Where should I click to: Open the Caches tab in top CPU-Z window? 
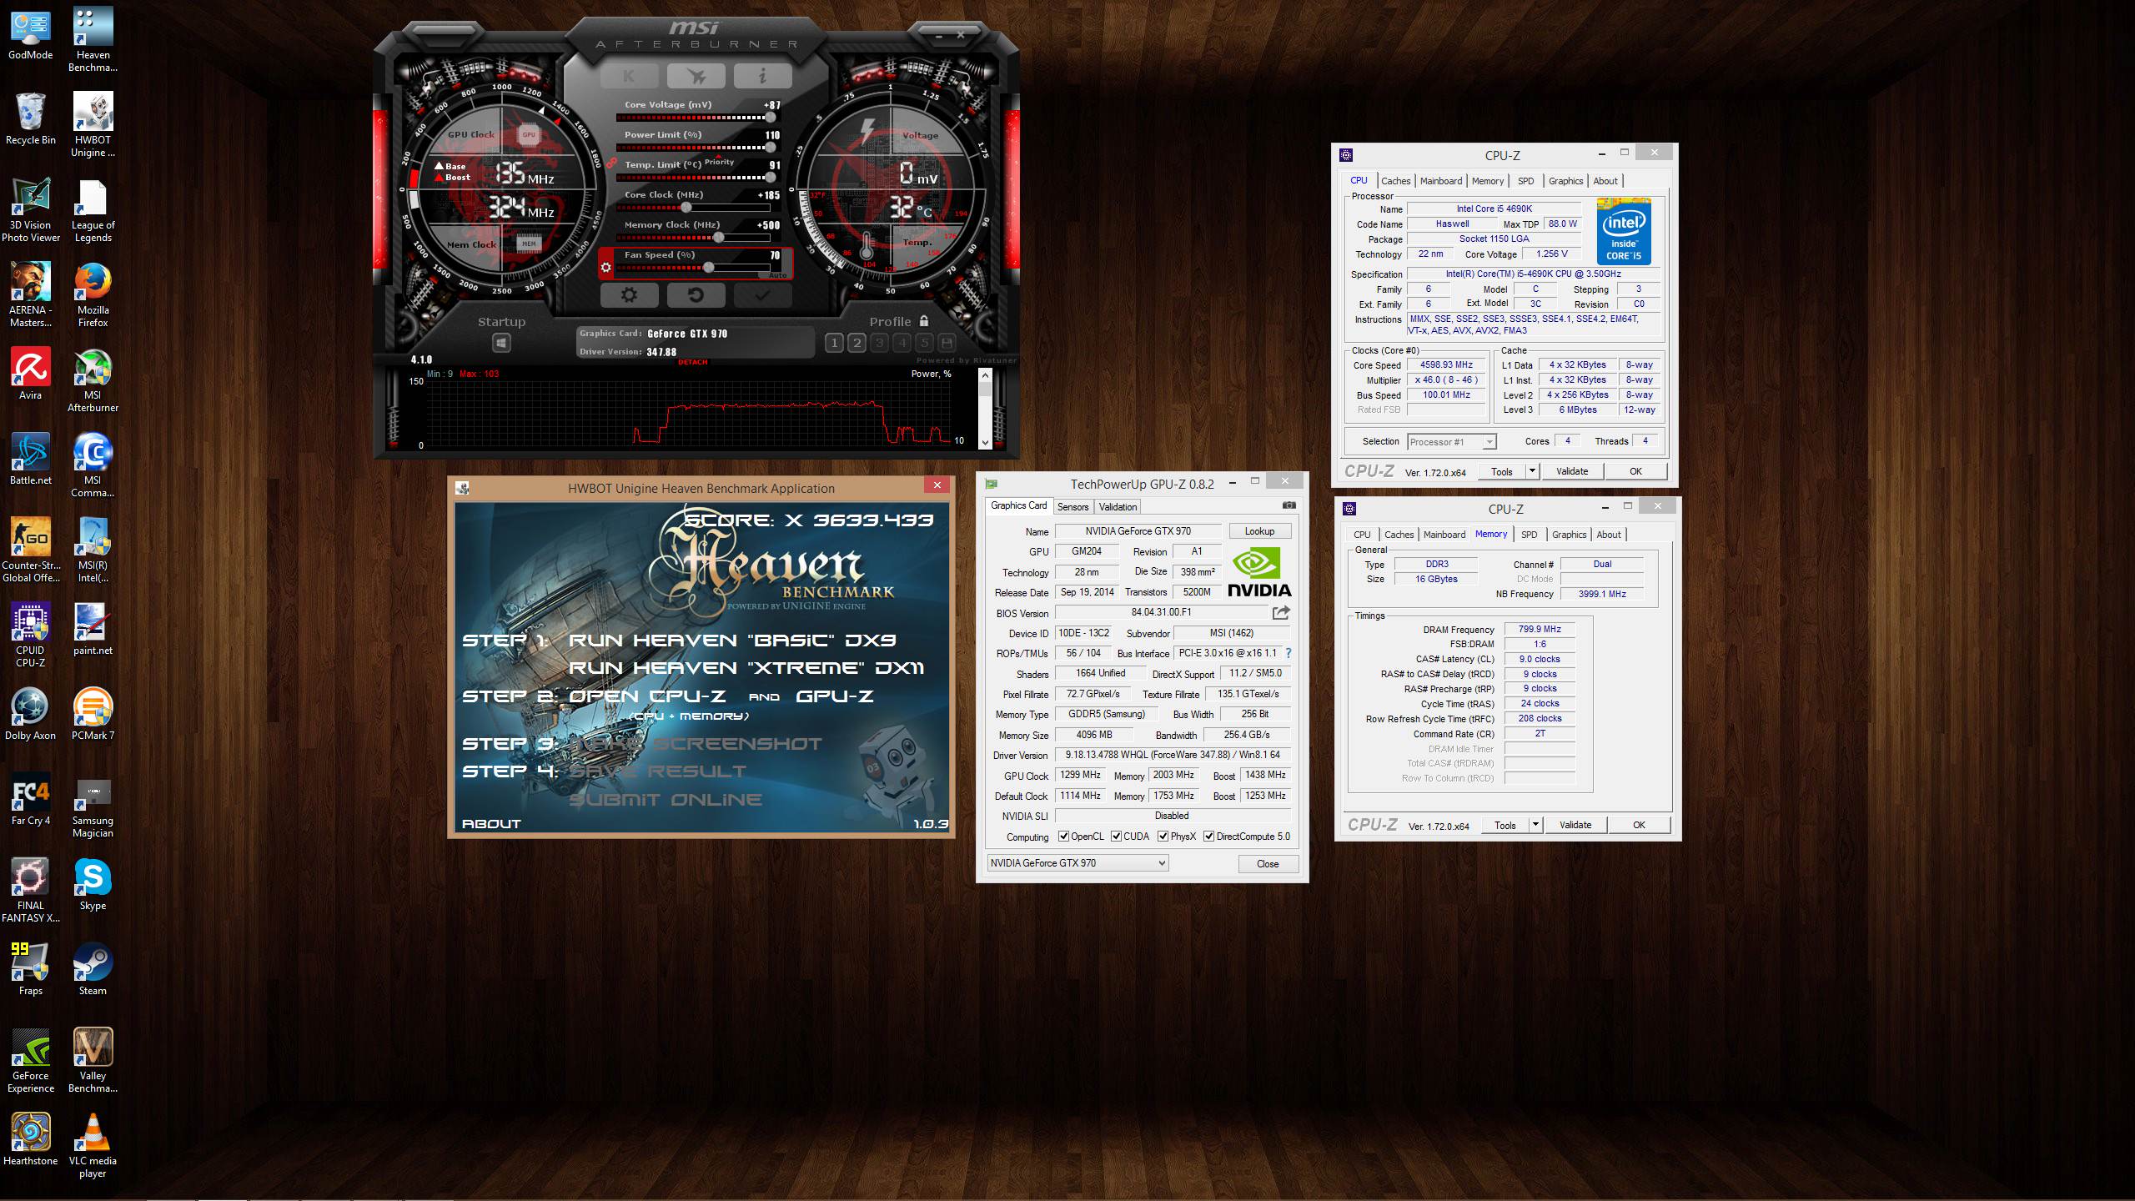[1395, 181]
